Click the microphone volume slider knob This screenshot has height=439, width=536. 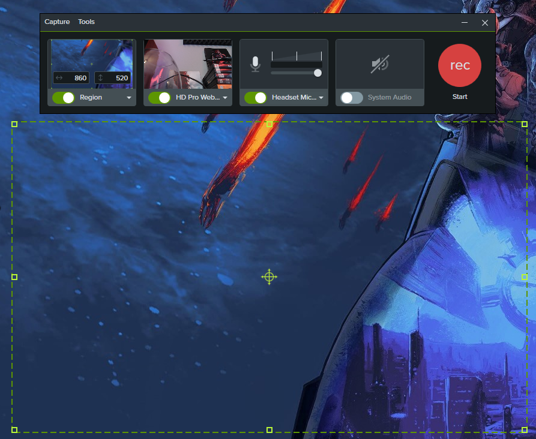(318, 73)
